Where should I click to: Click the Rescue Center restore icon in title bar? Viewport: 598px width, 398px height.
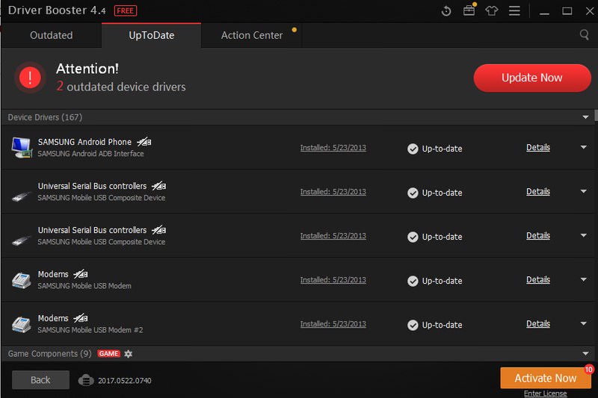tap(446, 11)
